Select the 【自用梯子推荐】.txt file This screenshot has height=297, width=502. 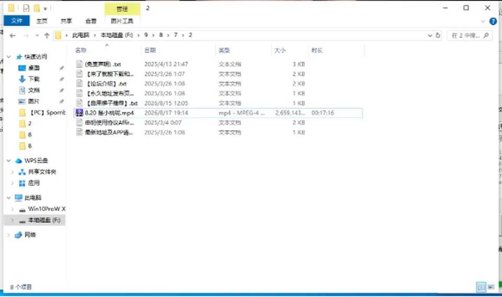112,104
